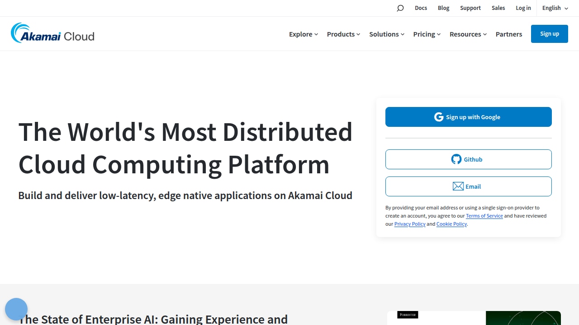Open the search magnifier icon

(400, 8)
